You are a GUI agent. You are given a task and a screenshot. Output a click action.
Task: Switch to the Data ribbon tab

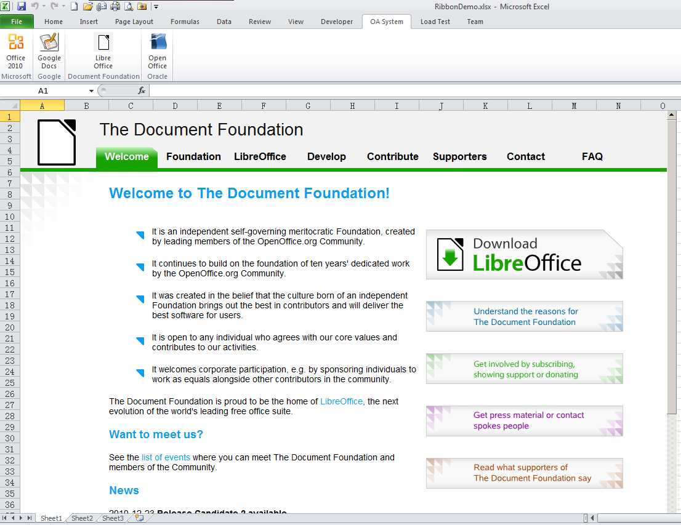[224, 22]
